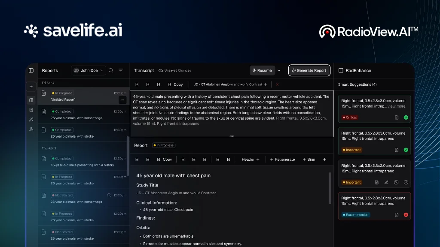Click 'Both orbits are unremarkable.' line
The image size is (440, 247).
pyautogui.click(x=168, y=236)
